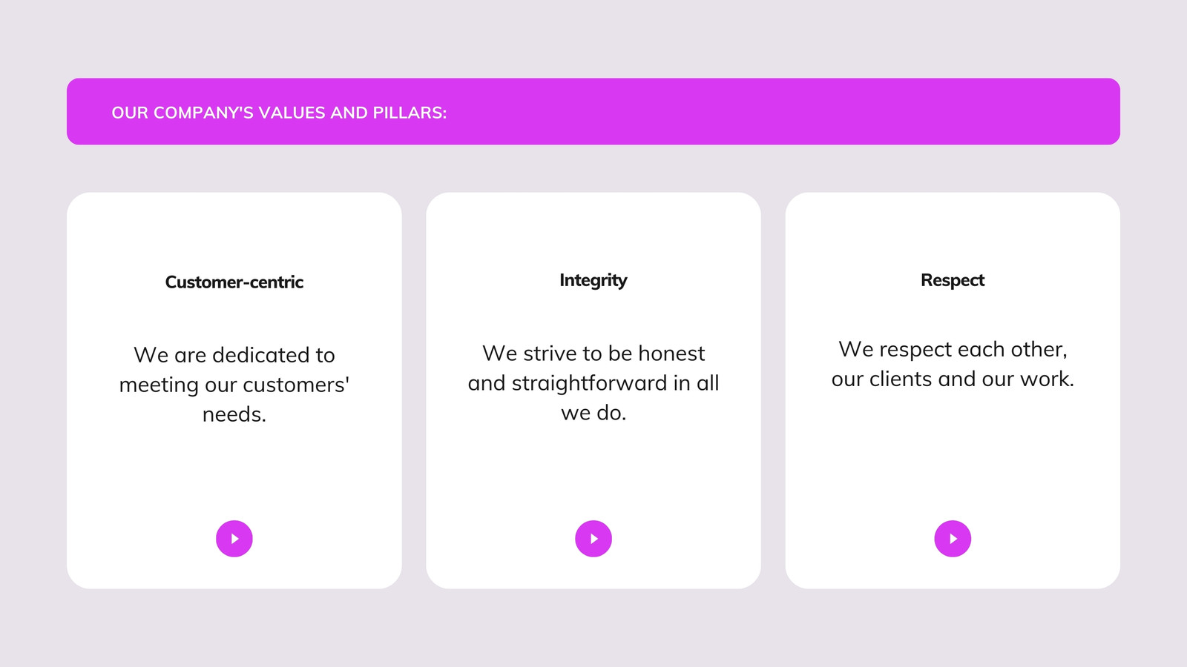This screenshot has width=1187, height=667.
Task: Select the Integrity heading text
Action: point(593,281)
